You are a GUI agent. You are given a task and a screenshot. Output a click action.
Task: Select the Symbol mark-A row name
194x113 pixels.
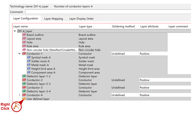[41, 57]
